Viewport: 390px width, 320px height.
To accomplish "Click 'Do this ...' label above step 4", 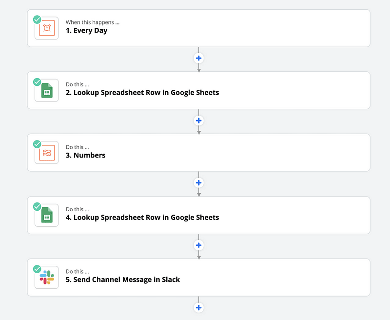I will (x=78, y=209).
